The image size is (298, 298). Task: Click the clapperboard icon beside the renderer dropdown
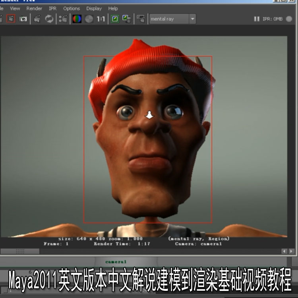[141, 19]
